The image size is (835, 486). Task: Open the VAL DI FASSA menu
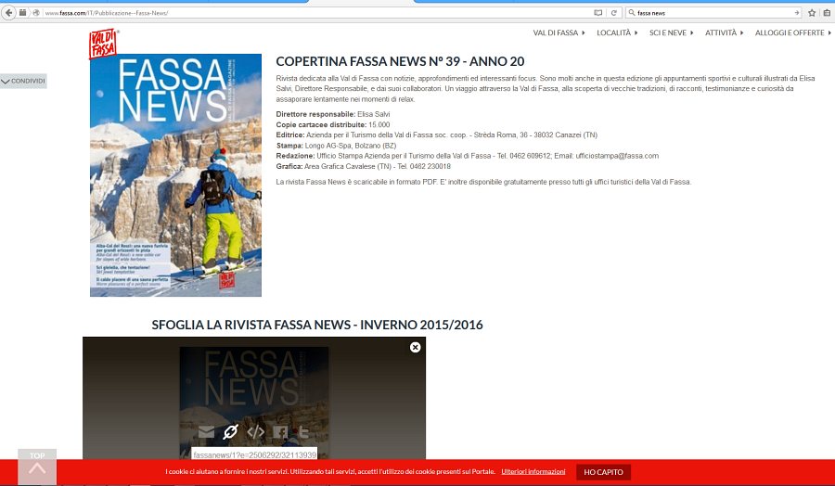point(559,33)
